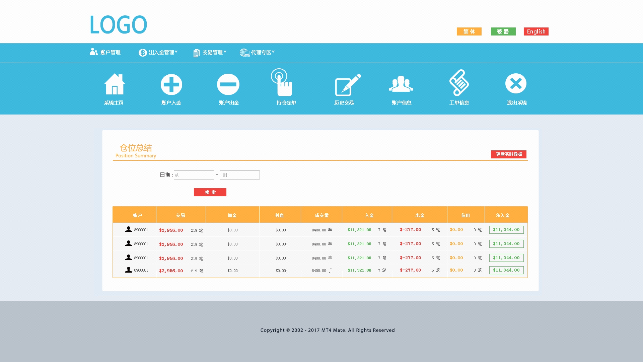Click the 账户入金 plus icon
643x362 pixels.
(x=171, y=84)
